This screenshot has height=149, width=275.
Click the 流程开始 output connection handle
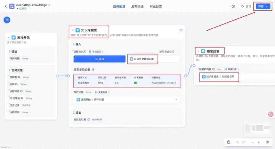click(57, 76)
